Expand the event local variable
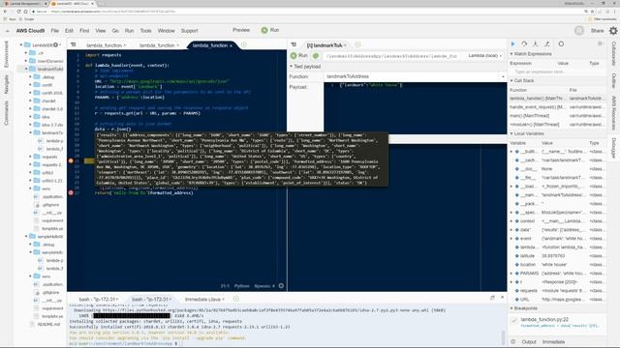This screenshot has height=348, width=620. [x=511, y=239]
